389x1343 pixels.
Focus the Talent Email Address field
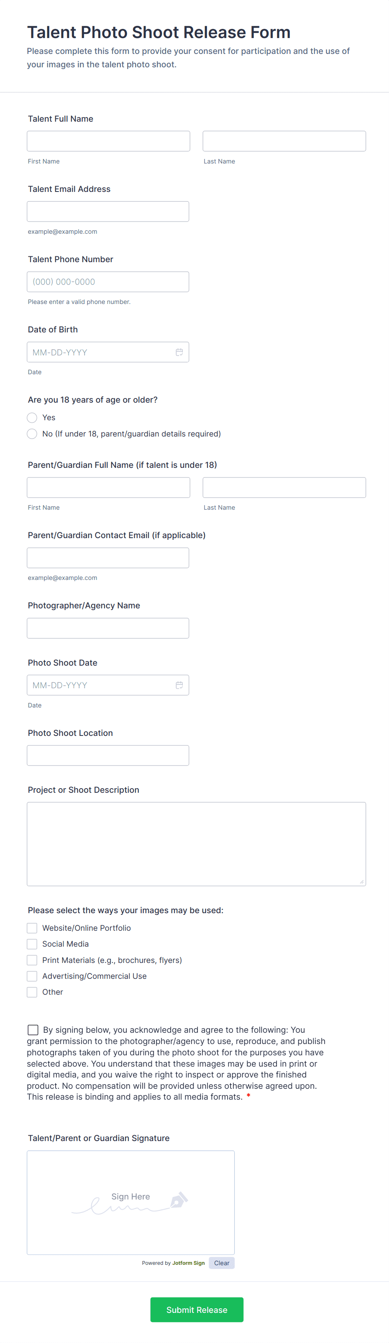tap(108, 212)
